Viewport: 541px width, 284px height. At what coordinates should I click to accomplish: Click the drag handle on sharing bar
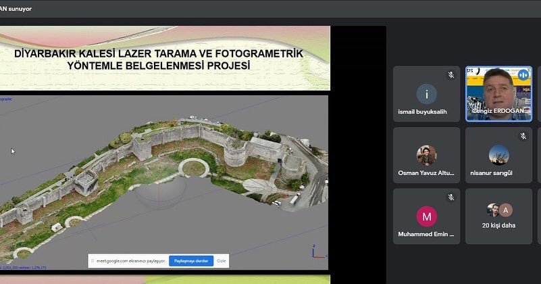coord(92,261)
